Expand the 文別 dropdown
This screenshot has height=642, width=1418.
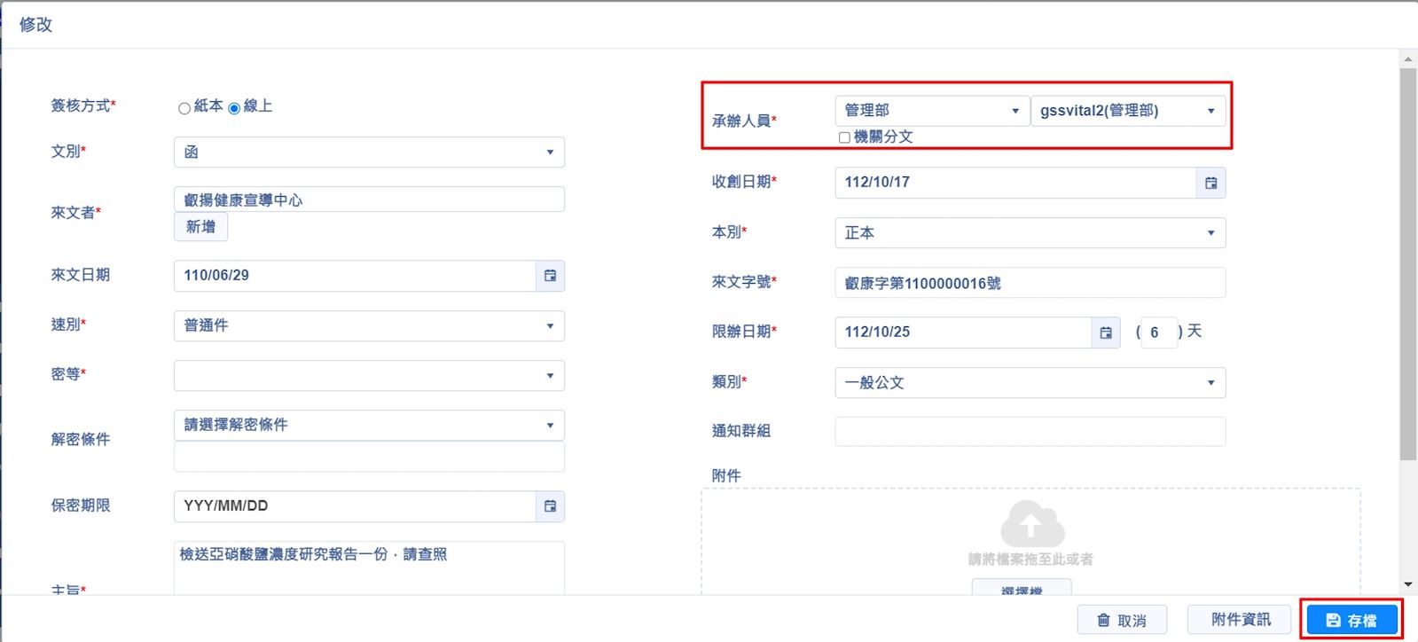click(369, 153)
